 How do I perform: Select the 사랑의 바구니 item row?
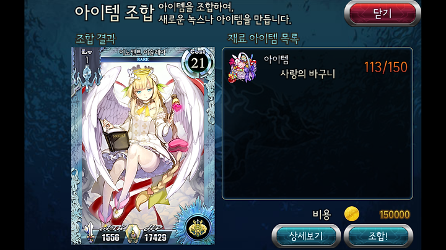point(317,68)
